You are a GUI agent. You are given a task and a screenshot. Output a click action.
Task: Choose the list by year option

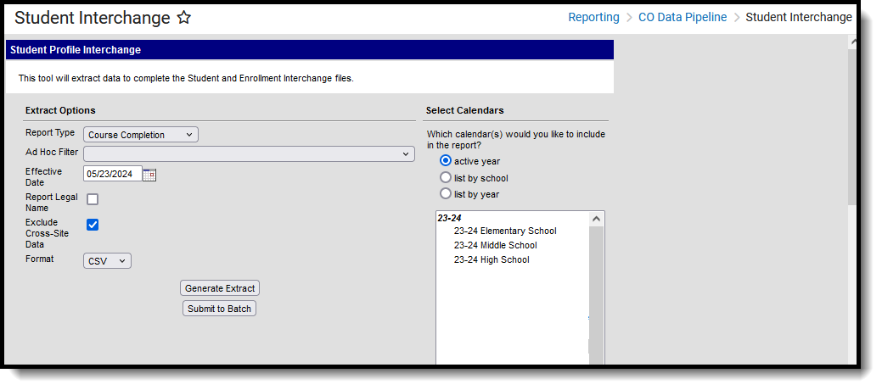446,194
